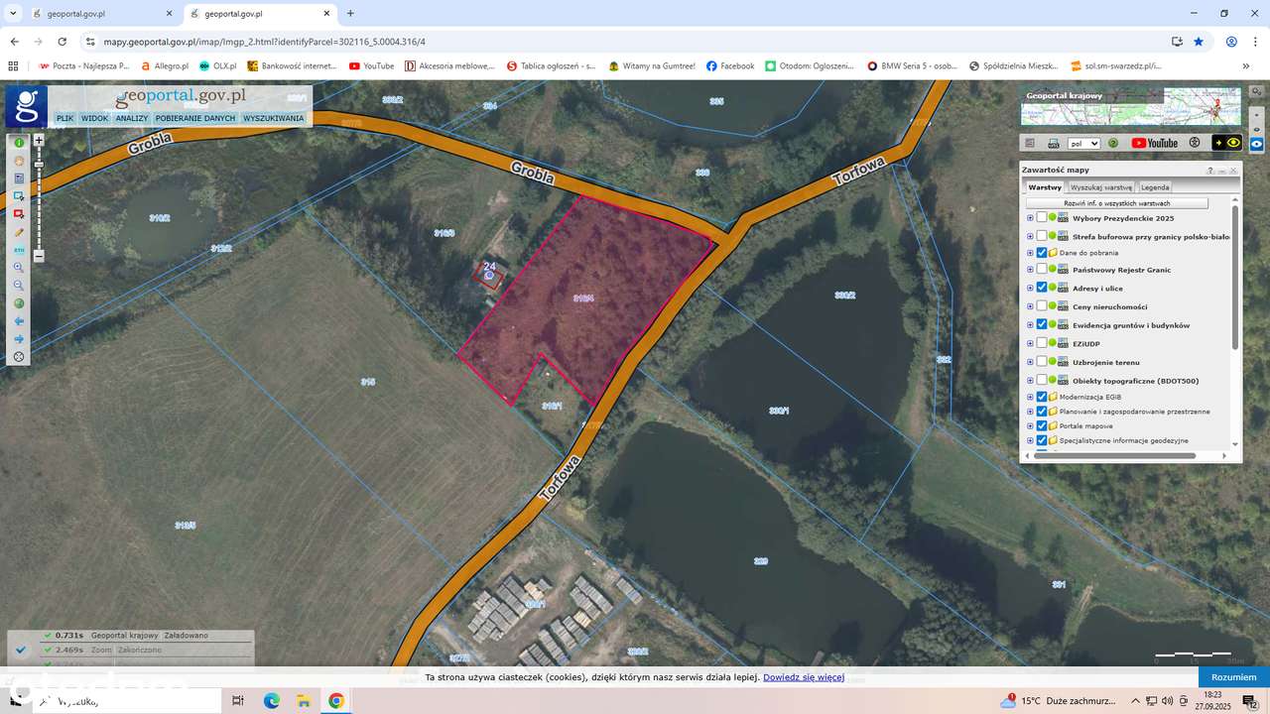Activate the magnifier zoom-in tool
The width and height of the screenshot is (1270, 714).
[x=19, y=268]
